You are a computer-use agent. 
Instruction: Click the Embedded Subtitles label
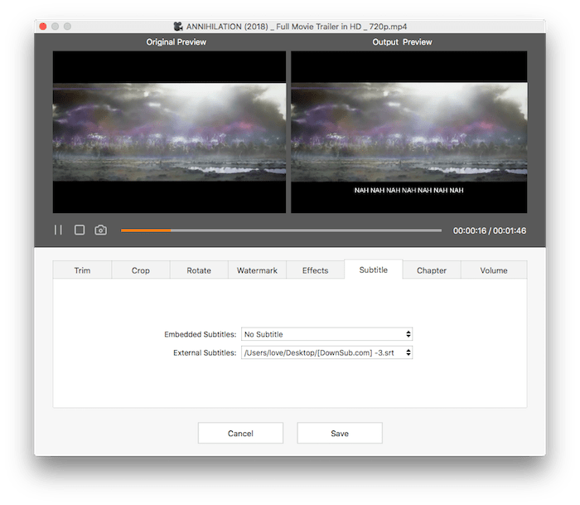(x=201, y=334)
